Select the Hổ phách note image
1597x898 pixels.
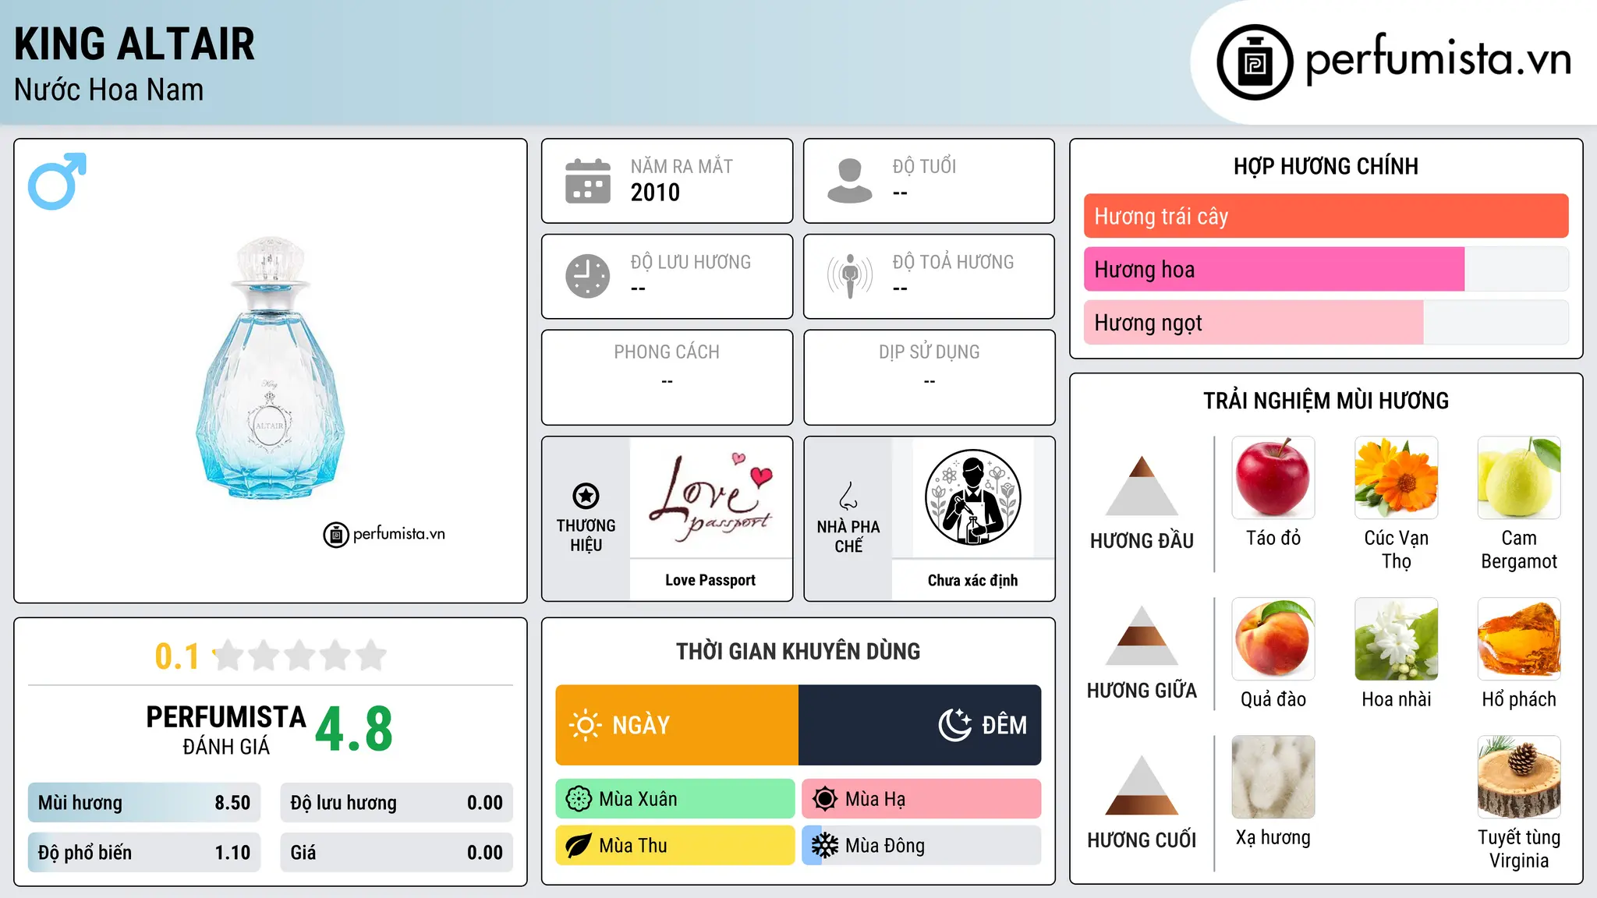(x=1519, y=639)
